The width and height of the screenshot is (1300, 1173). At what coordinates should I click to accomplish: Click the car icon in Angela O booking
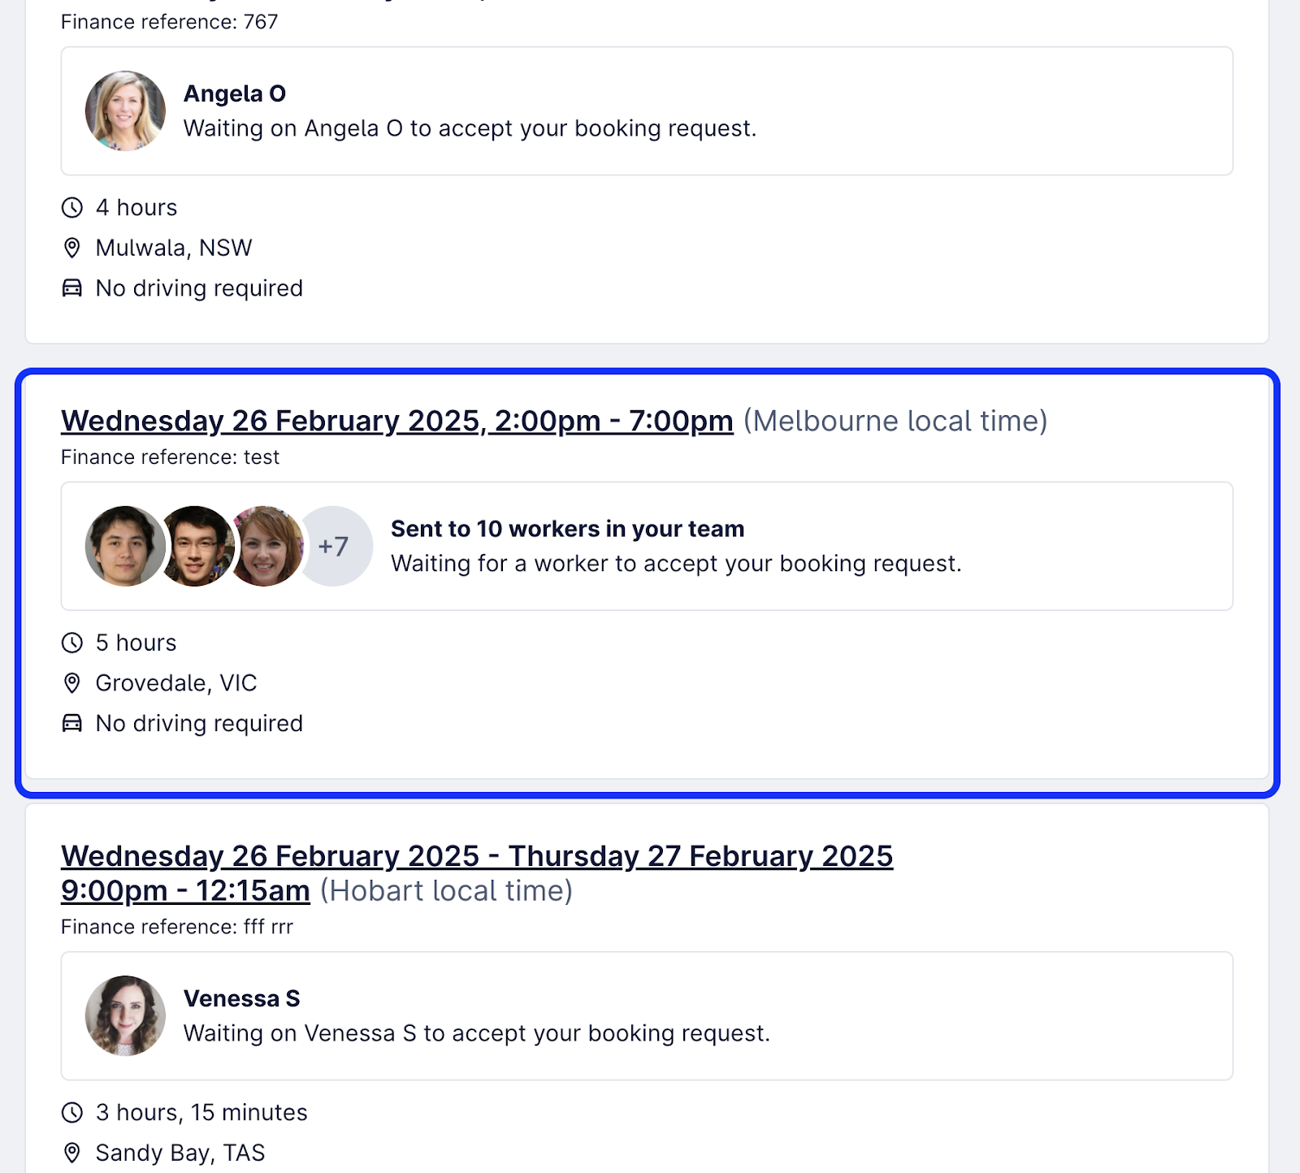coord(72,288)
